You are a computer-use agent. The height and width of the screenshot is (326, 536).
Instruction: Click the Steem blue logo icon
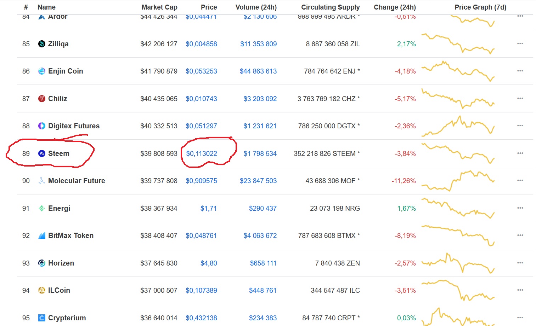point(42,153)
